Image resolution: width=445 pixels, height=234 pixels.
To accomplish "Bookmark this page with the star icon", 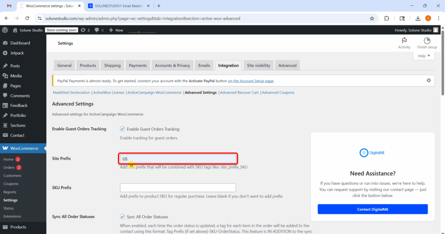I will 372,18.
